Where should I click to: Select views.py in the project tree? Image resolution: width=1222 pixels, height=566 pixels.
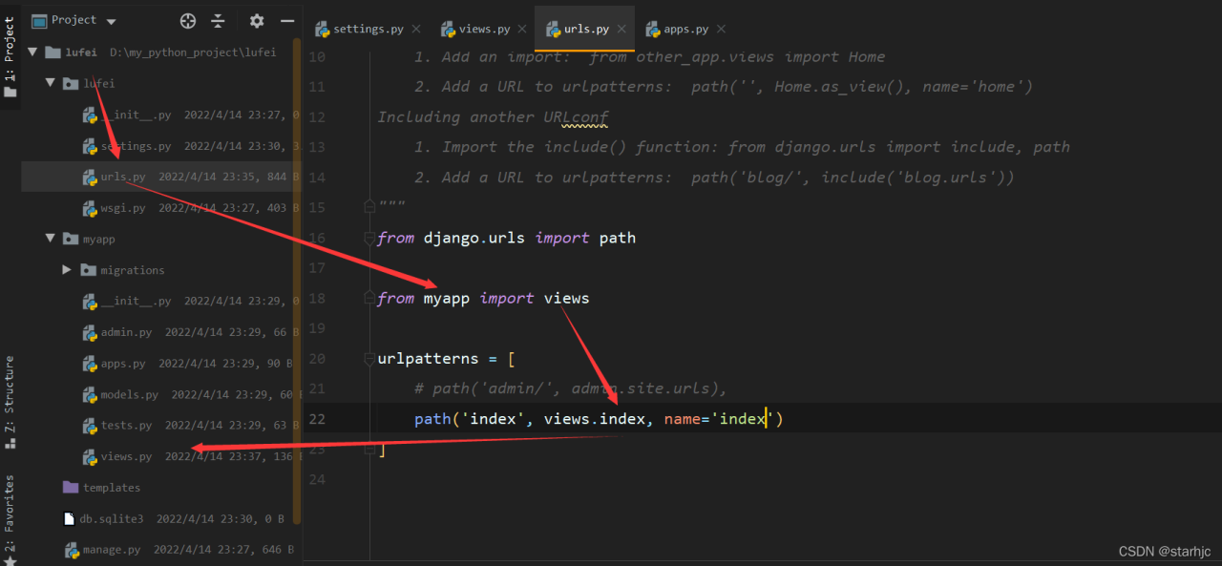(x=126, y=456)
